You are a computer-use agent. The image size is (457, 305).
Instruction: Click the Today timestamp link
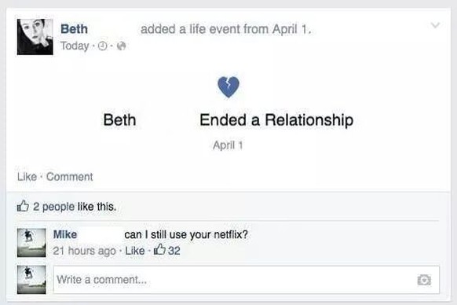[x=75, y=46]
